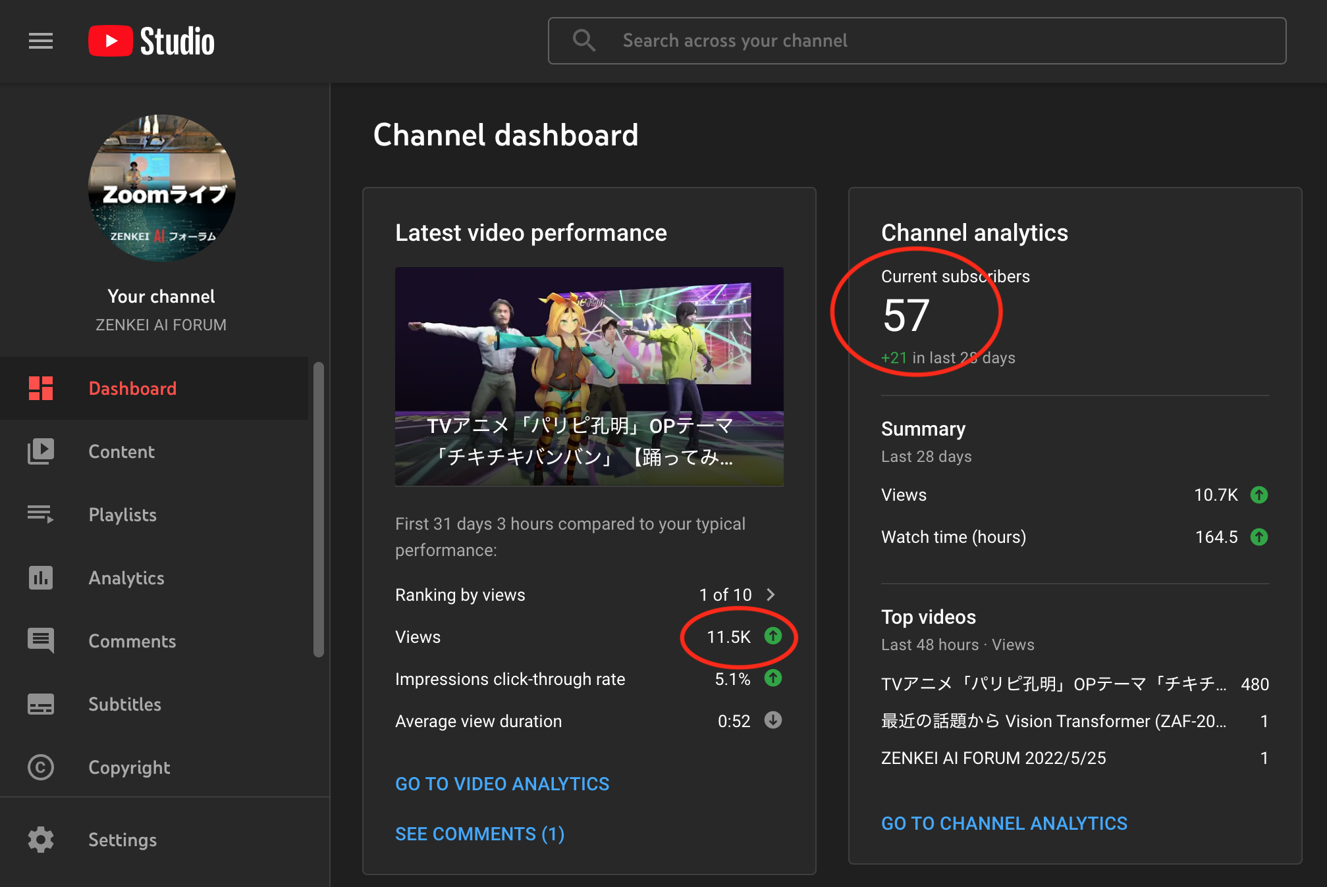
Task: Open Playlists in sidebar
Action: [x=154, y=515]
